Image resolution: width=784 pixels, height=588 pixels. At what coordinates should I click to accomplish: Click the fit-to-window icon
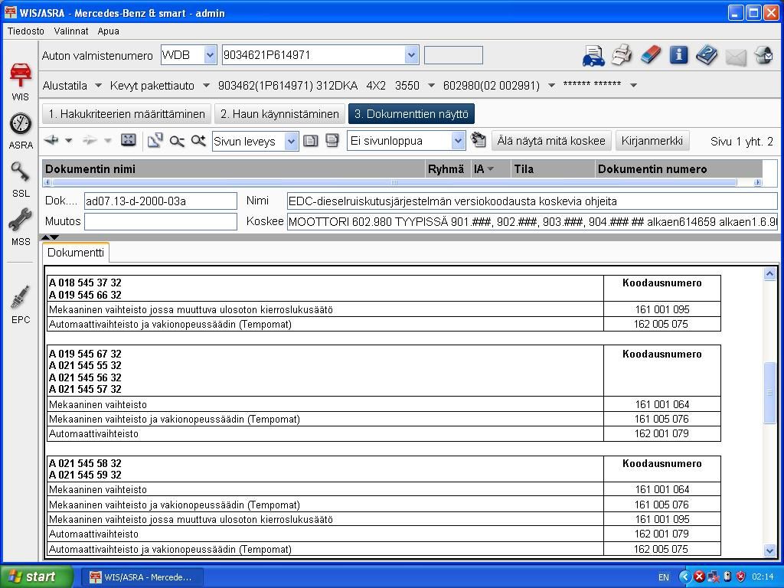(x=129, y=141)
